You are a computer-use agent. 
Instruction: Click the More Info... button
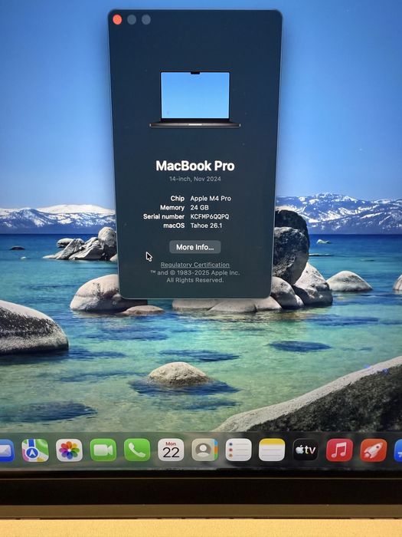pos(194,247)
